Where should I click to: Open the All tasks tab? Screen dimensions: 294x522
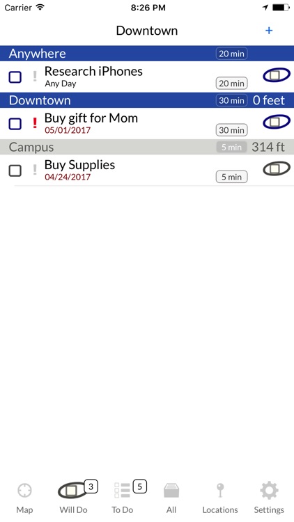171,498
